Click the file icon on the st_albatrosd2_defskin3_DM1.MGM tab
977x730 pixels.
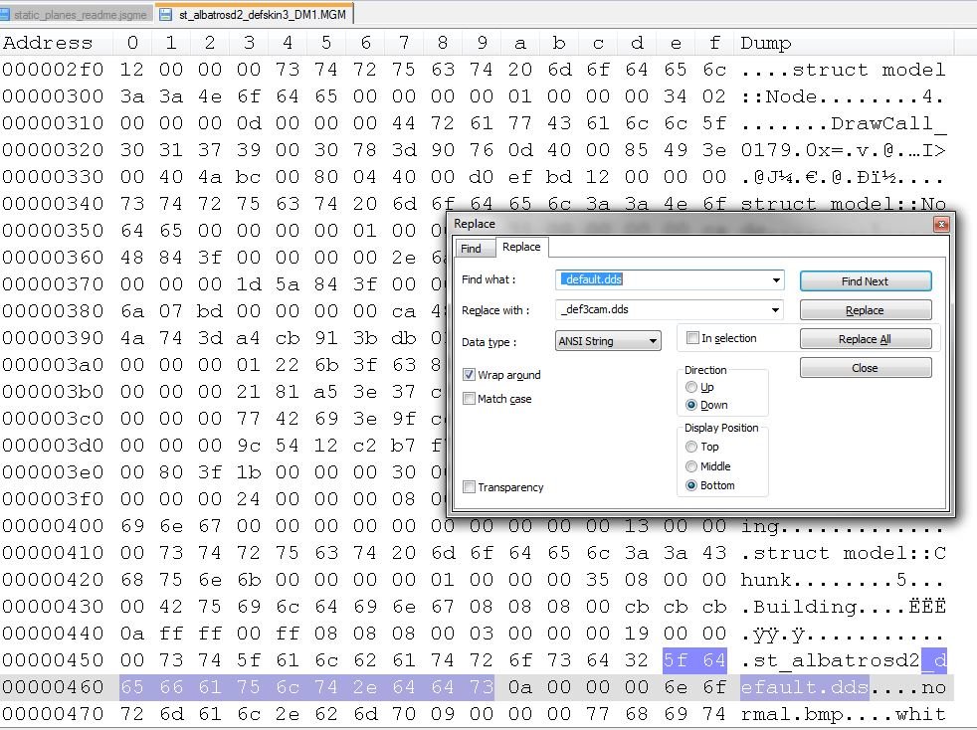point(165,15)
